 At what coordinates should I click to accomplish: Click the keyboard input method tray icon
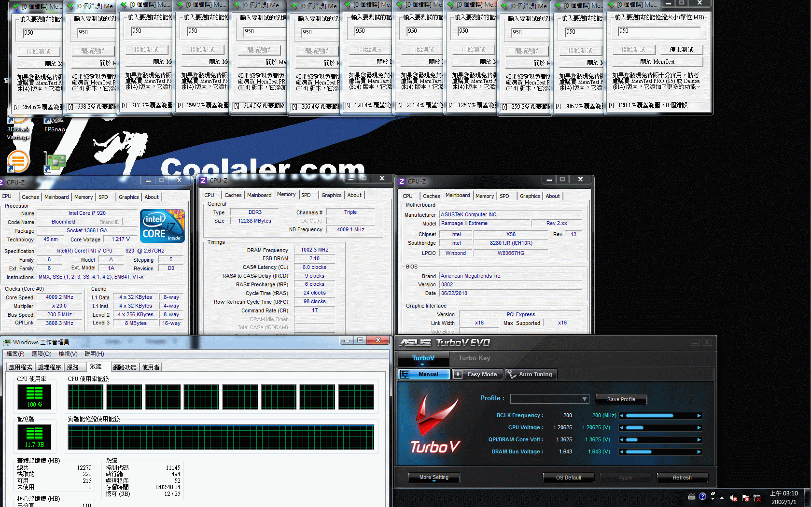(x=692, y=496)
